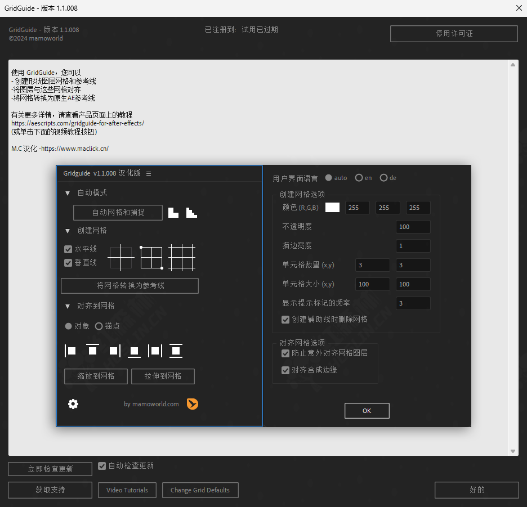This screenshot has height=507, width=527.
Task: Uncheck 自动检查更新 option
Action: tap(102, 466)
